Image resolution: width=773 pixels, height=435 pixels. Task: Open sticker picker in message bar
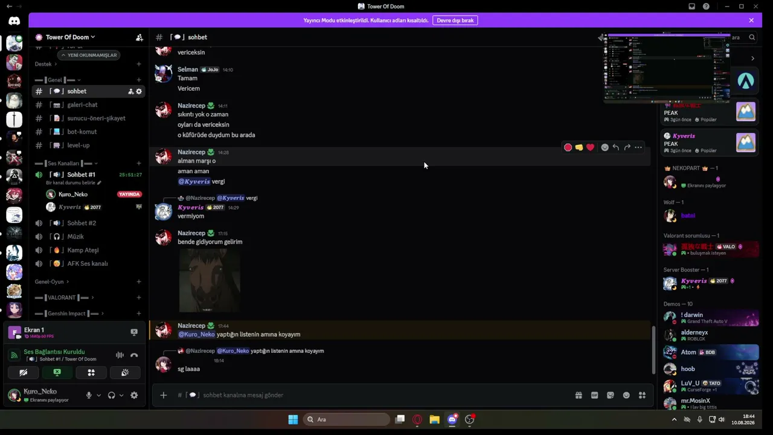tap(611, 395)
